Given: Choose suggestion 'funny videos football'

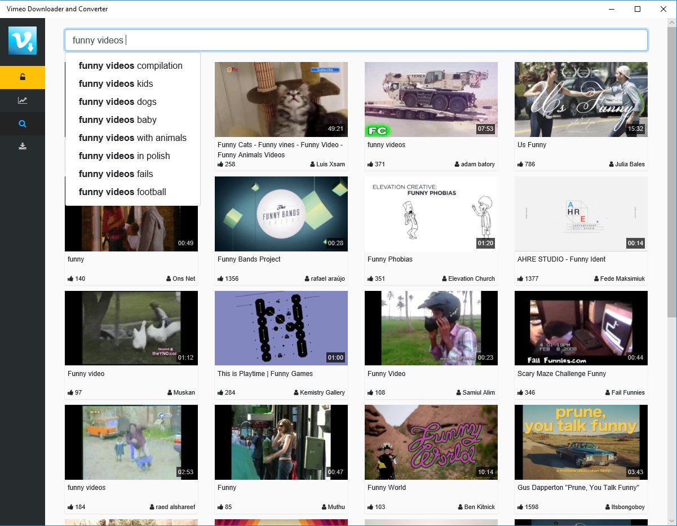Looking at the screenshot, I should coord(122,192).
